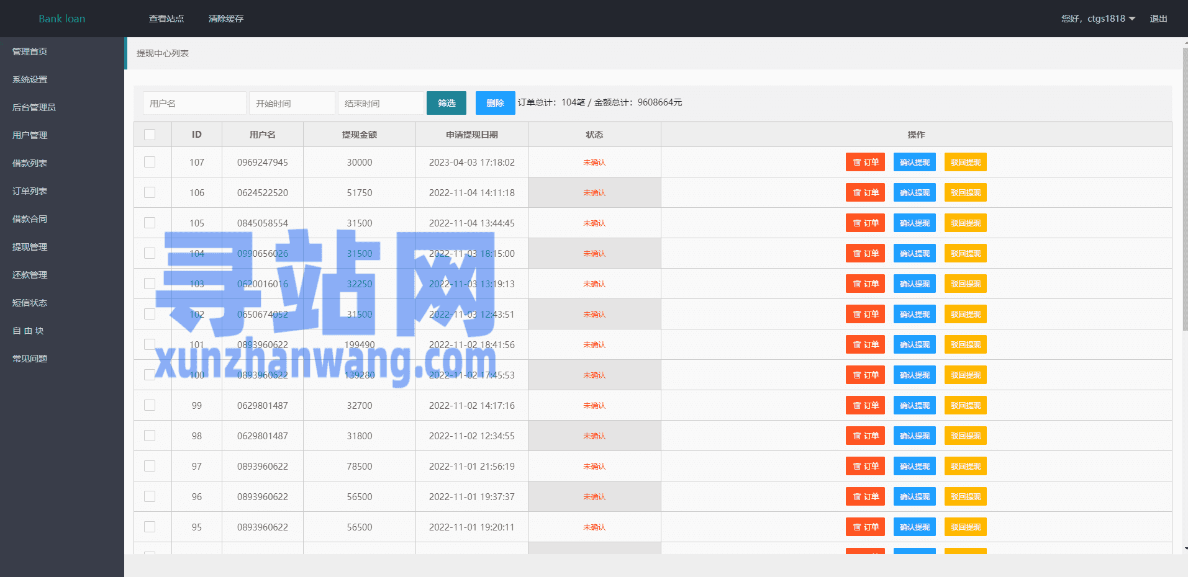Click the trash 订单 button for ID 100

point(865,375)
